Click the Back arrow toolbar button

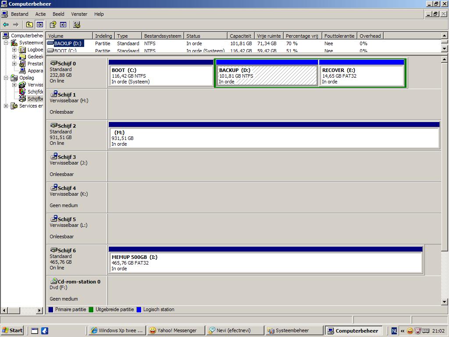pyautogui.click(x=6, y=25)
